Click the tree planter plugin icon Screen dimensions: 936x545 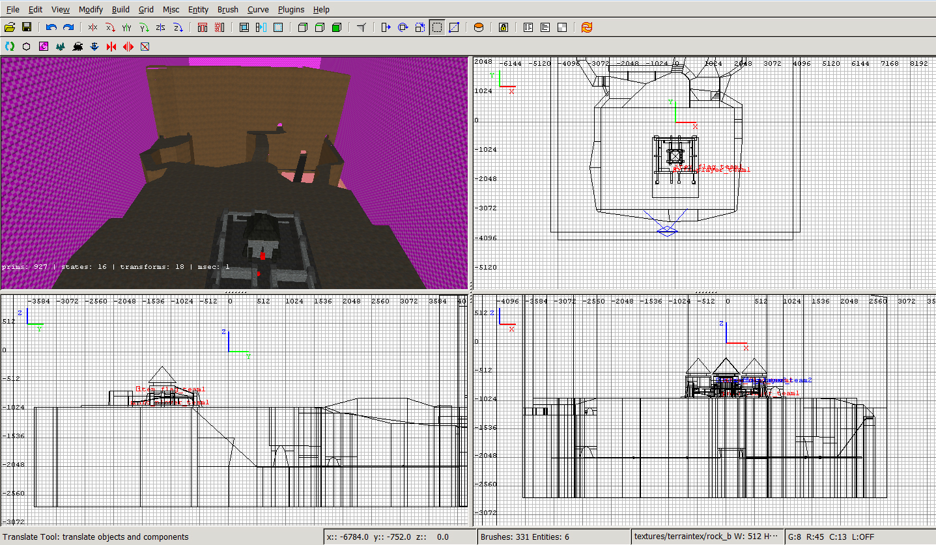(x=61, y=46)
